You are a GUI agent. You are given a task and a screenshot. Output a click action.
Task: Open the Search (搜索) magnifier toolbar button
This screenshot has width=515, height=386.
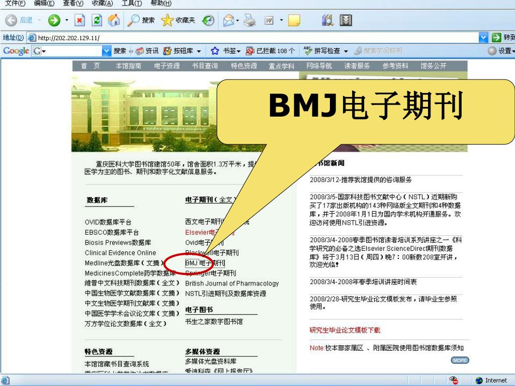(141, 20)
